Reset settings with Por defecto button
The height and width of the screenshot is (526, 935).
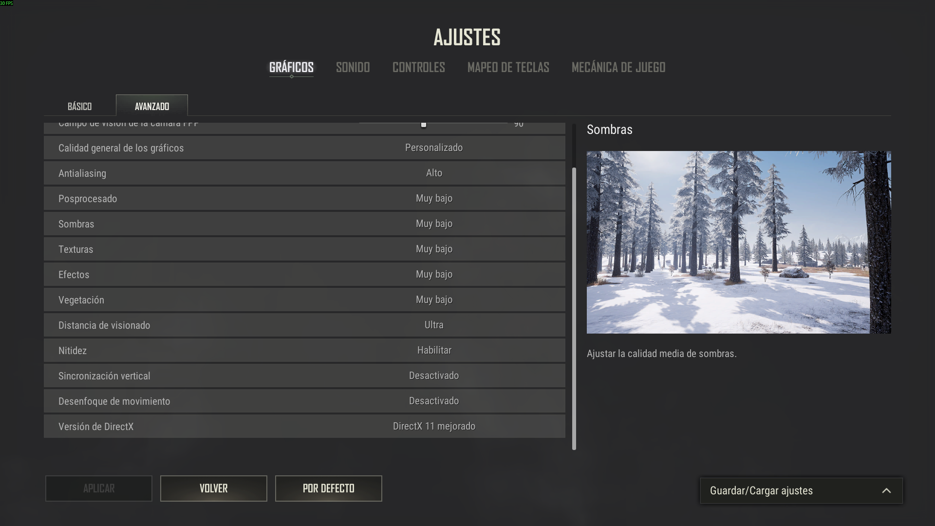[328, 488]
